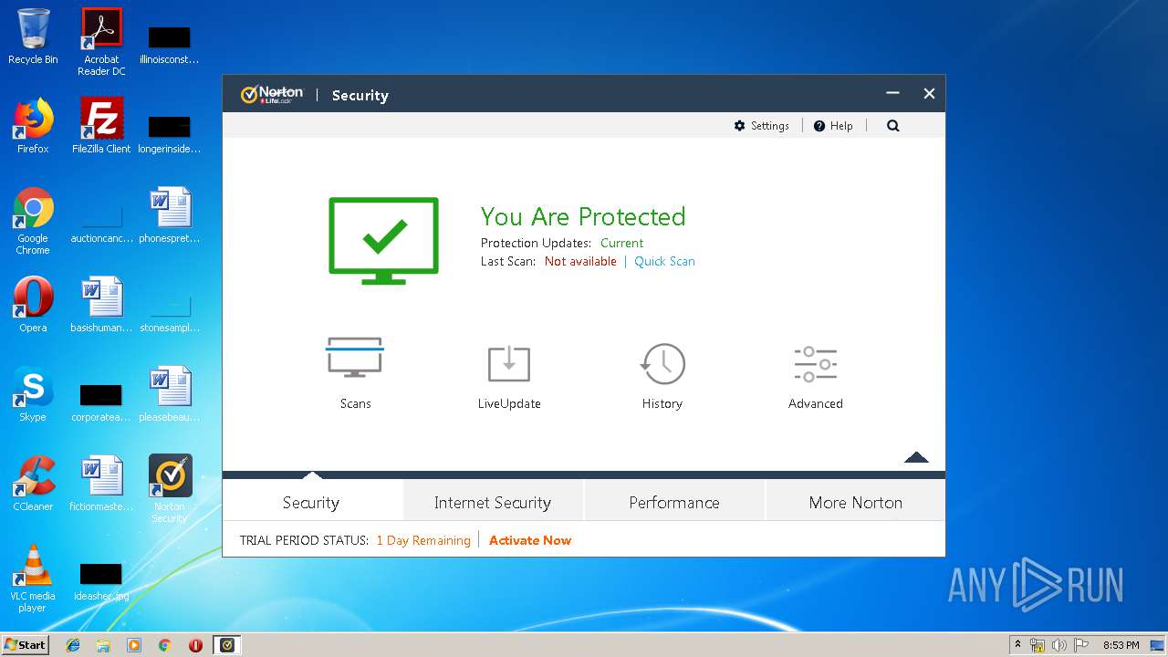Select the ideasher.jpg desktop file
The height and width of the screenshot is (657, 1168).
click(101, 582)
